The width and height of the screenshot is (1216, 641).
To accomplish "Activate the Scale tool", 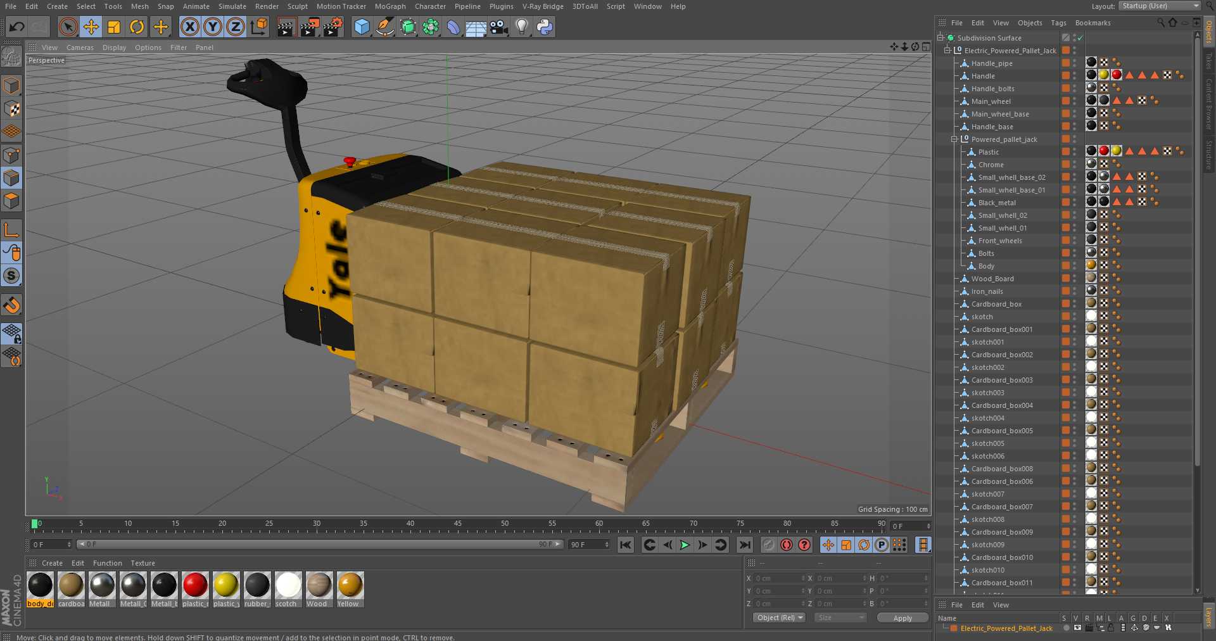I will pyautogui.click(x=114, y=27).
